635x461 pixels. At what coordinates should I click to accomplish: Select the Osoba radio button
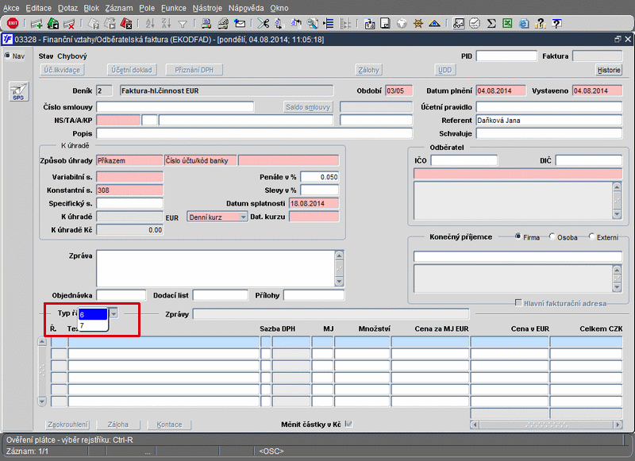click(x=552, y=236)
